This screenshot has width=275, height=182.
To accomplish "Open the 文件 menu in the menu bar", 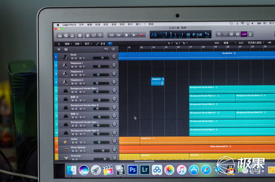I will coord(81,24).
